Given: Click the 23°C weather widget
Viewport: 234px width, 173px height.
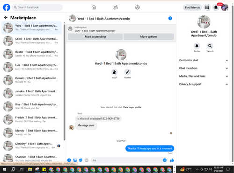Looking at the screenshot, I should pos(186,169).
